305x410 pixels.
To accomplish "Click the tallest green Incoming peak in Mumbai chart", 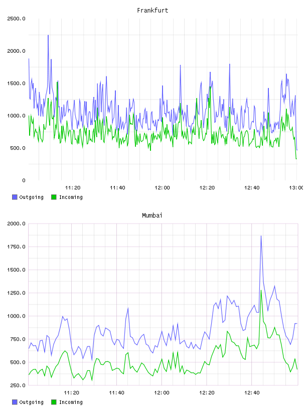I will click(261, 291).
